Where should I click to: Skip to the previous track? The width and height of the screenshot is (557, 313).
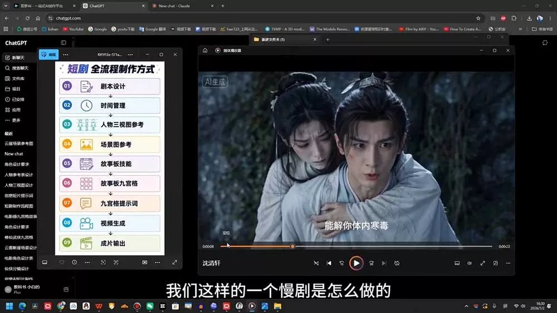[x=329, y=264]
